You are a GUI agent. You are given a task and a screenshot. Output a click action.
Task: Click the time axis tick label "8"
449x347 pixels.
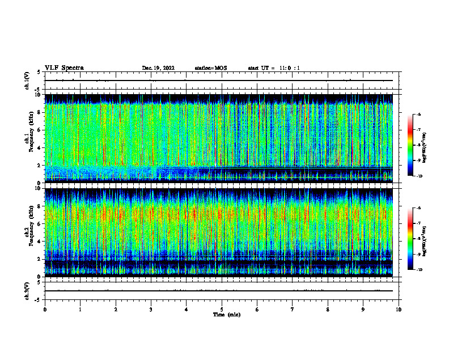(x=328, y=310)
